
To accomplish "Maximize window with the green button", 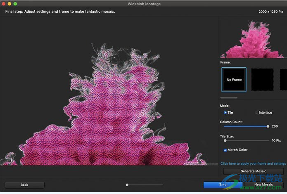I will click(15, 4).
